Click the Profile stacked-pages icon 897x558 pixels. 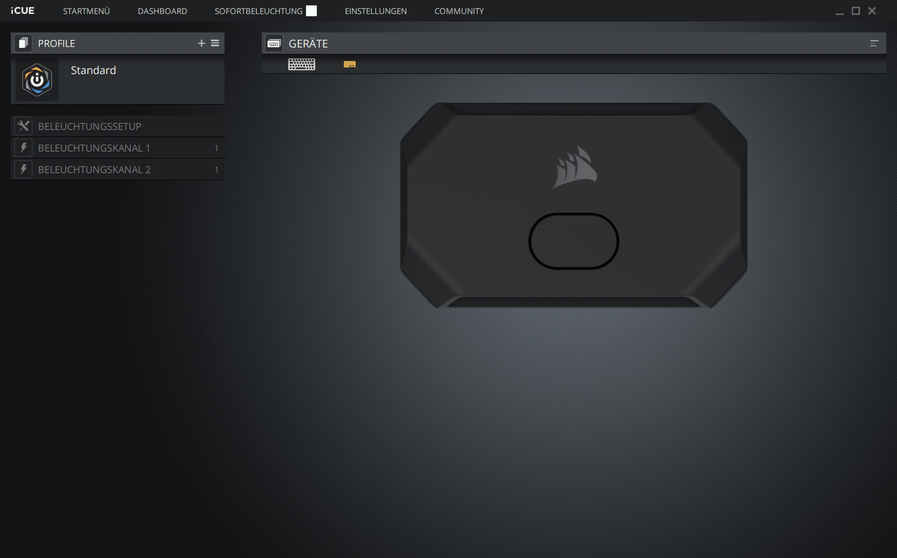23,43
